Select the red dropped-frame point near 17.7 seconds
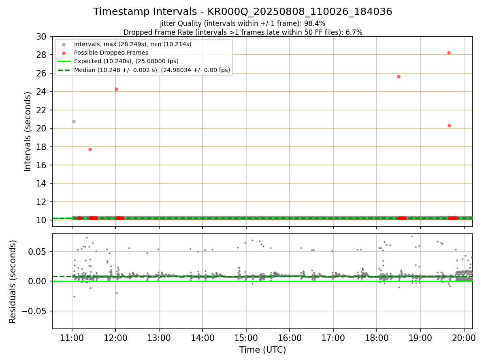This screenshot has width=486, height=364. [90, 149]
